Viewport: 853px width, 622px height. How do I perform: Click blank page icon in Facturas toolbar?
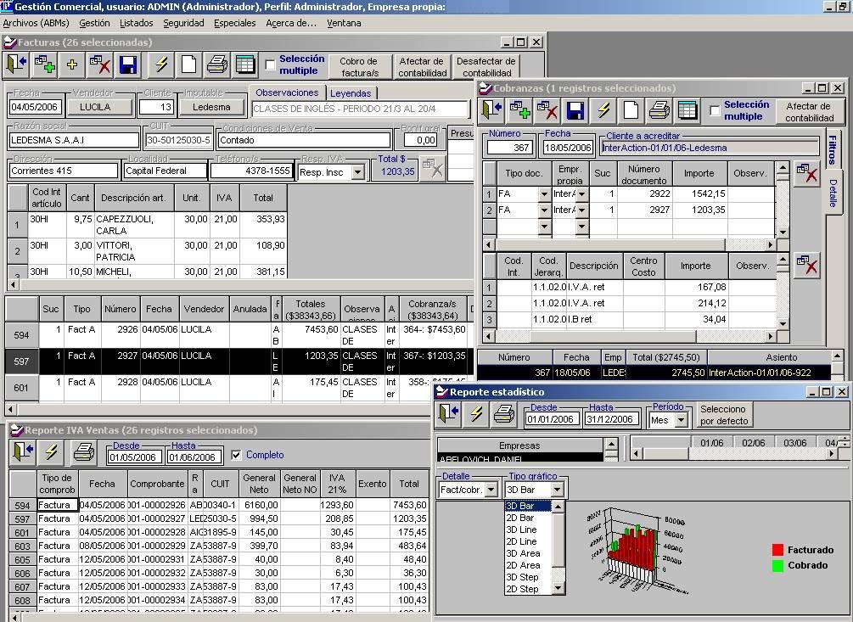pyautogui.click(x=188, y=65)
